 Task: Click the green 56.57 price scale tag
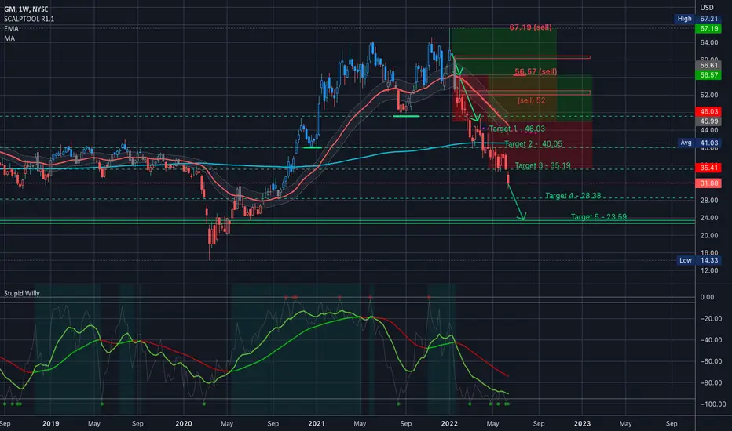(708, 75)
